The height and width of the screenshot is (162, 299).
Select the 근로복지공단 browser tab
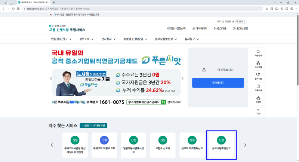(x=33, y=3)
